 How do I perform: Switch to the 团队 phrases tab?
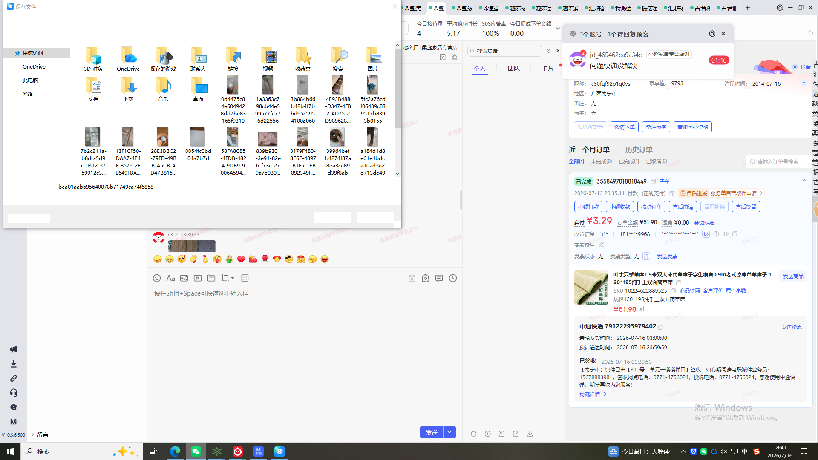click(514, 68)
